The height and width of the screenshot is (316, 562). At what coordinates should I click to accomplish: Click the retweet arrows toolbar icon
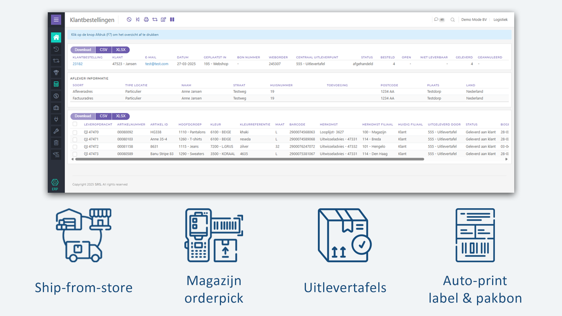click(155, 20)
